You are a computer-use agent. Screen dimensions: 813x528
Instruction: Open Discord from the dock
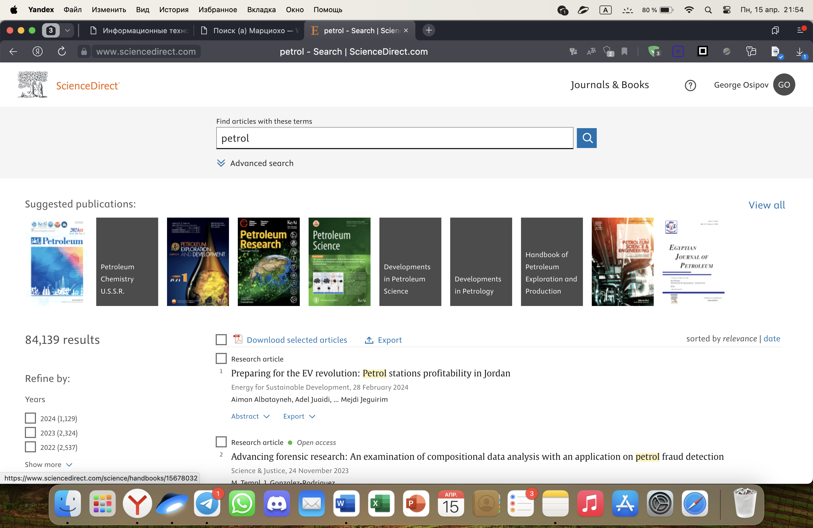click(x=277, y=503)
